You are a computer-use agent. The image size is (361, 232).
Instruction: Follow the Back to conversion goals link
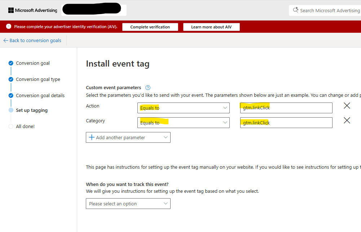point(35,40)
